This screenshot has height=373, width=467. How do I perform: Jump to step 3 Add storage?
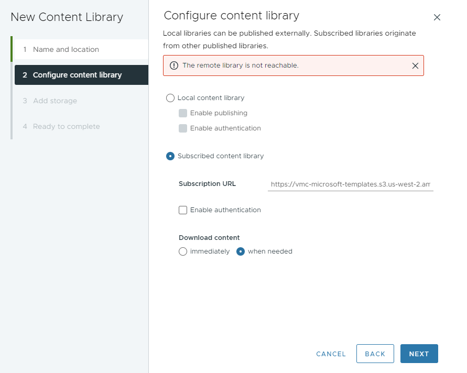click(55, 101)
